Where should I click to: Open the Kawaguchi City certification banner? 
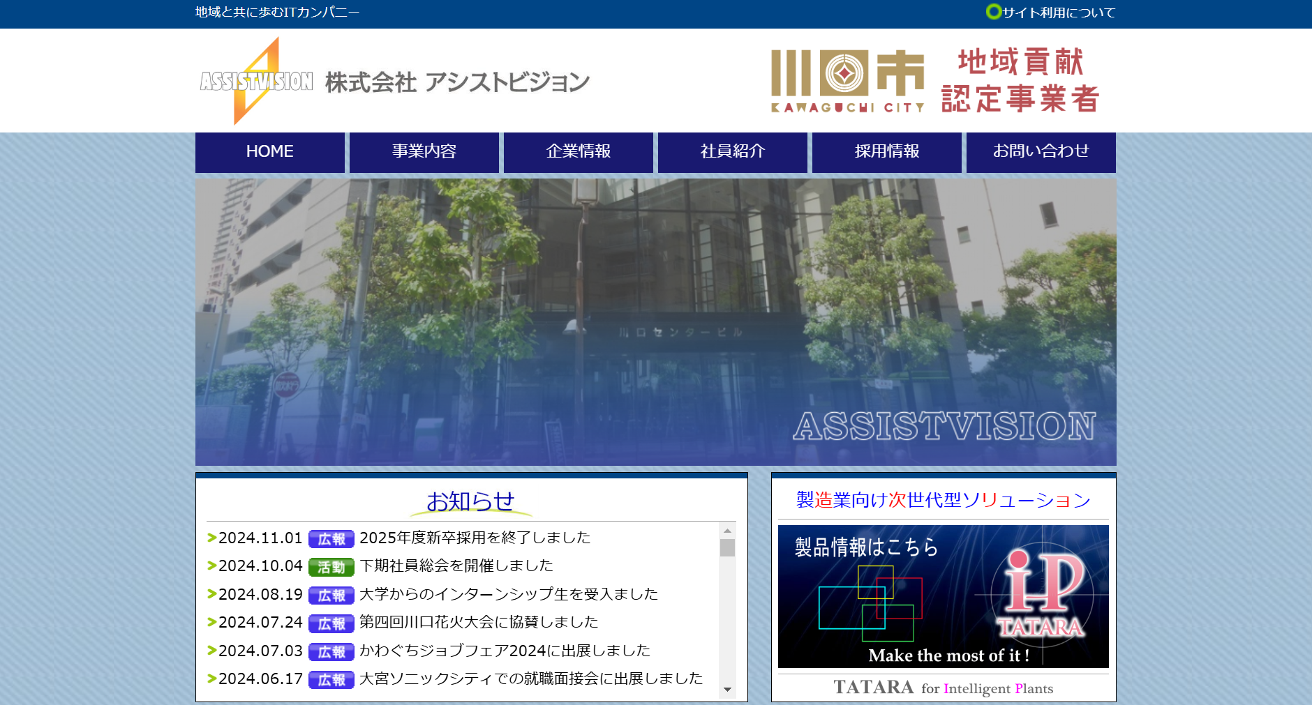935,81
